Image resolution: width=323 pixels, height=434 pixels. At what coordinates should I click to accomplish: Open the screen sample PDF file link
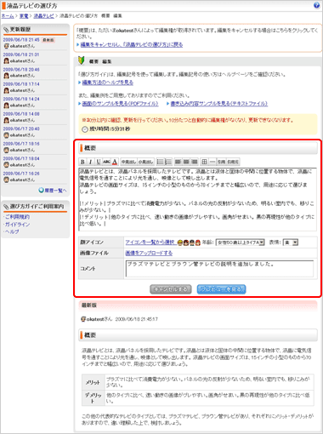(x=120, y=104)
